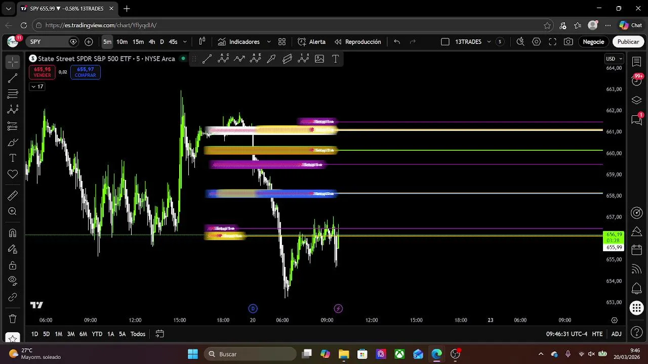Open the forecasting and measurement tools
Screen dimensions: 648x364
(x=13, y=126)
